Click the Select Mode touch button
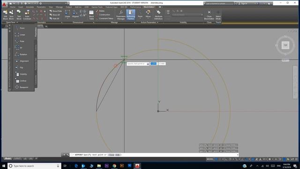 point(218,15)
